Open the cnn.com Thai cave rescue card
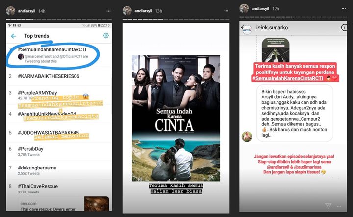Screen dimensions: 353x217 (x=64, y=204)
